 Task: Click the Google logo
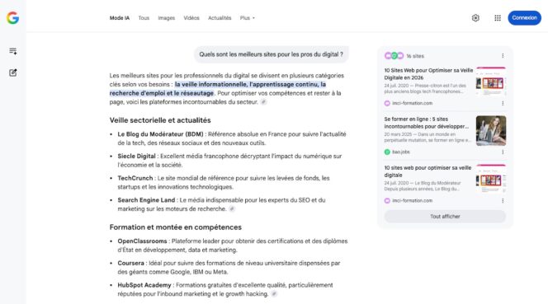12,18
